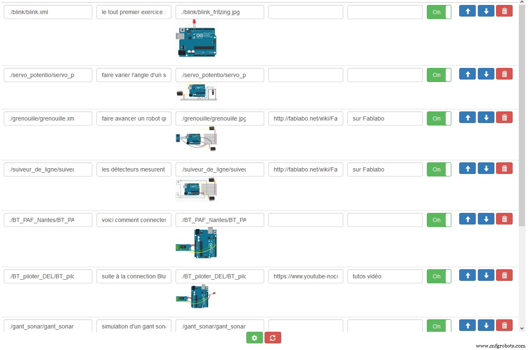The image size is (530, 350).
Task: Delete the gant_sonar entry
Action: [504, 325]
